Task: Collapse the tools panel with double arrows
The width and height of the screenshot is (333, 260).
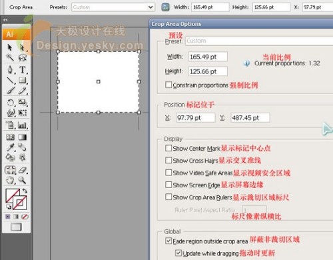Action: tap(5, 20)
